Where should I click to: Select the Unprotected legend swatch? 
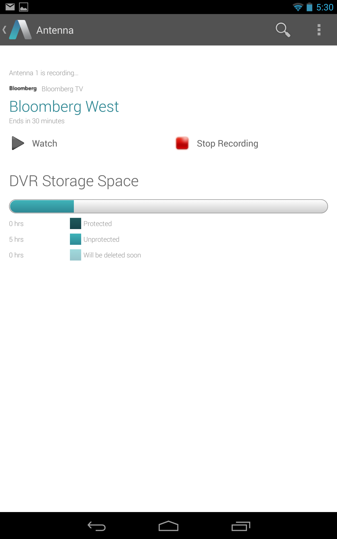75,239
